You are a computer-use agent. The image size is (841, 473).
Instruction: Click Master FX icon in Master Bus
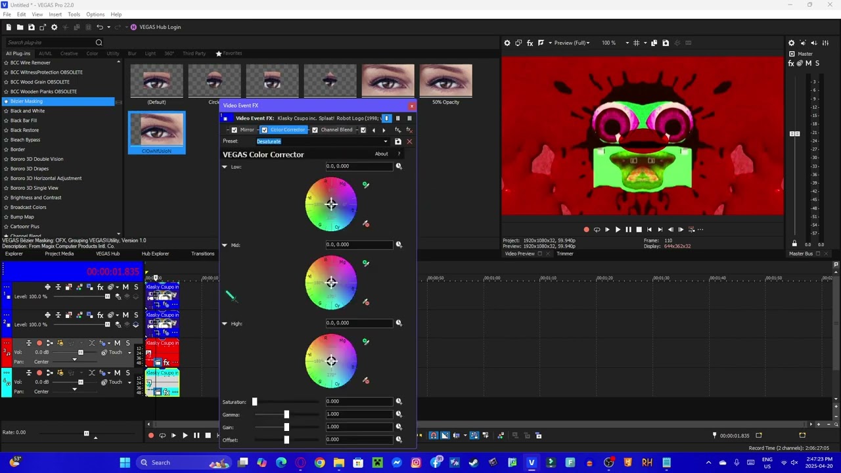791,63
